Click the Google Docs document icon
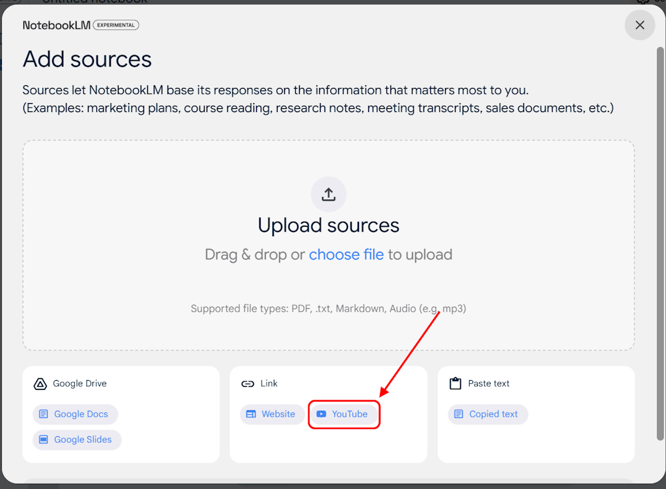The height and width of the screenshot is (489, 666). point(44,414)
